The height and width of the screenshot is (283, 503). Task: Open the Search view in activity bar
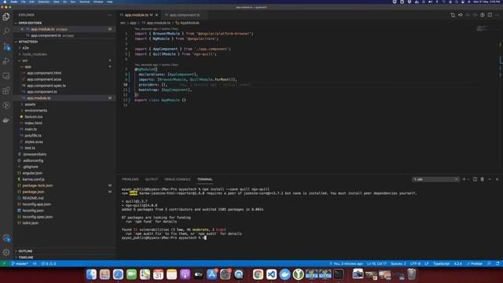point(6,31)
